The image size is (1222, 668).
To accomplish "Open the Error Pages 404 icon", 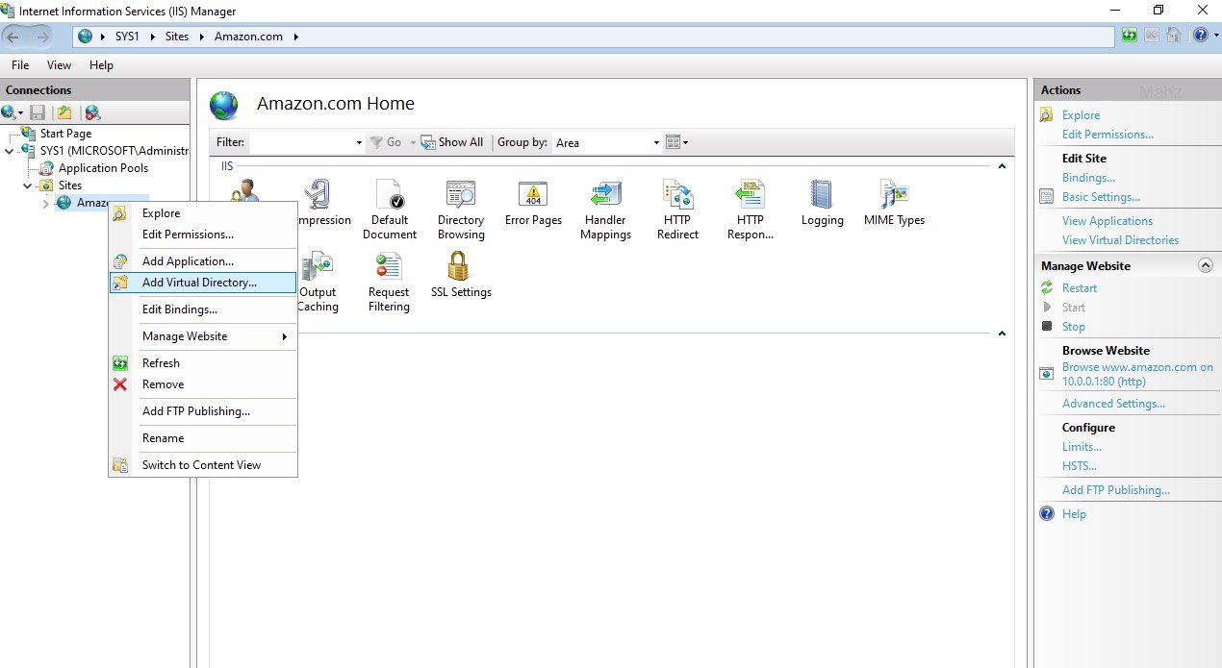I will coord(533,195).
